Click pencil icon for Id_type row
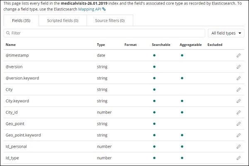 (x=239, y=158)
